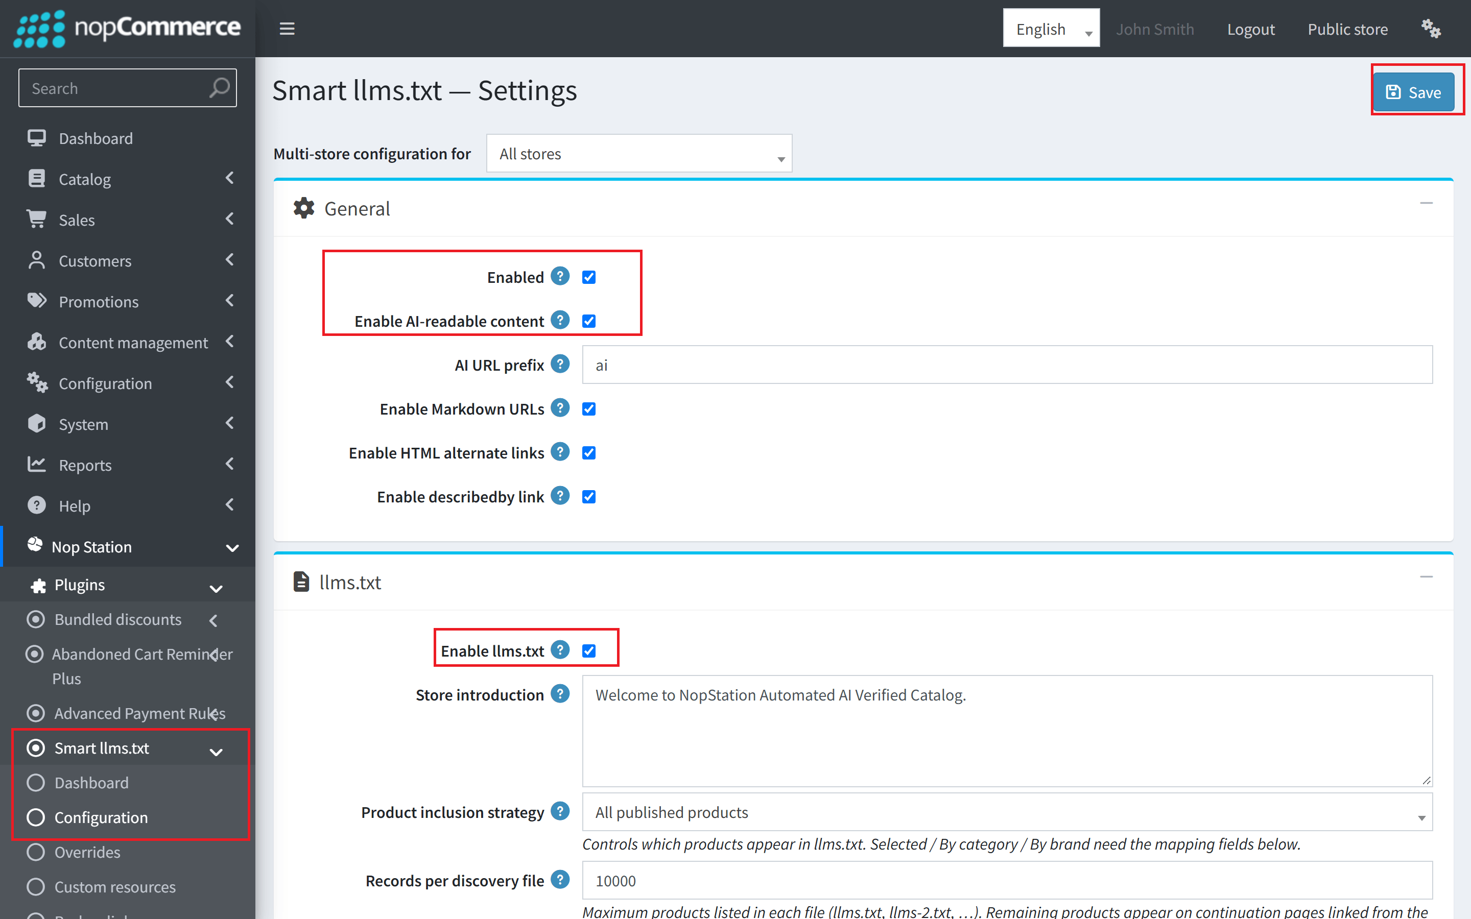This screenshot has width=1471, height=919.
Task: Click the Logout link
Action: coord(1250,29)
